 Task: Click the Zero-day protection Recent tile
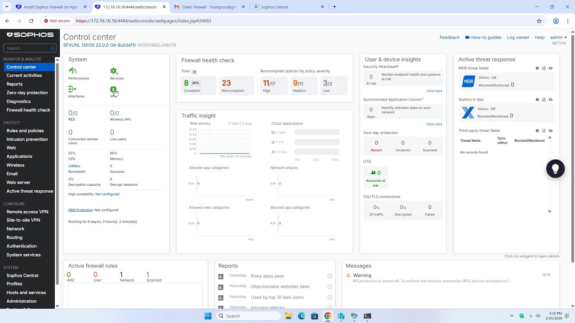[x=376, y=146]
